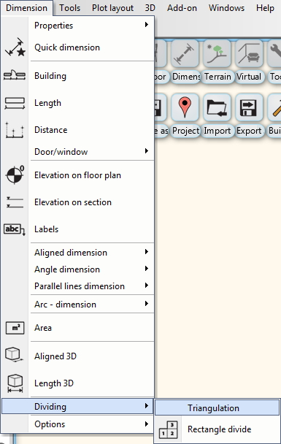The image size is (281, 444).
Task: Click the Elevation on floor plan icon
Action: tap(15, 175)
